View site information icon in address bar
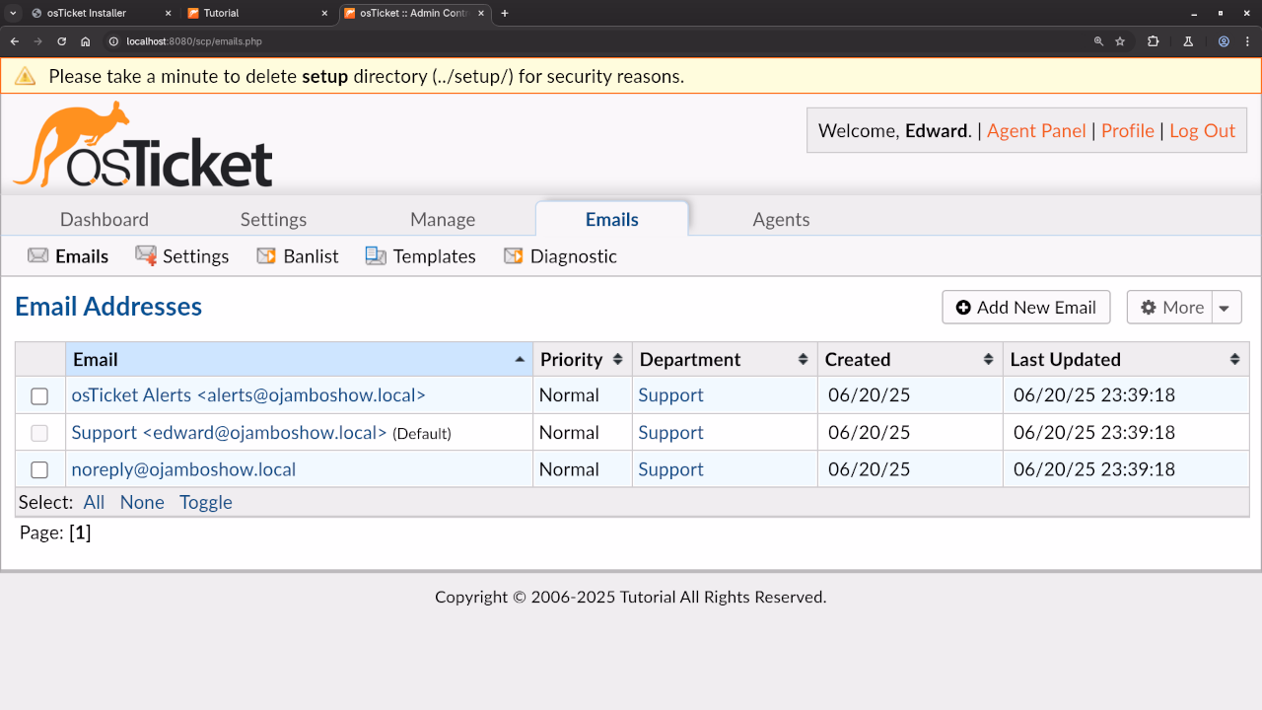Image resolution: width=1262 pixels, height=710 pixels. (x=113, y=41)
